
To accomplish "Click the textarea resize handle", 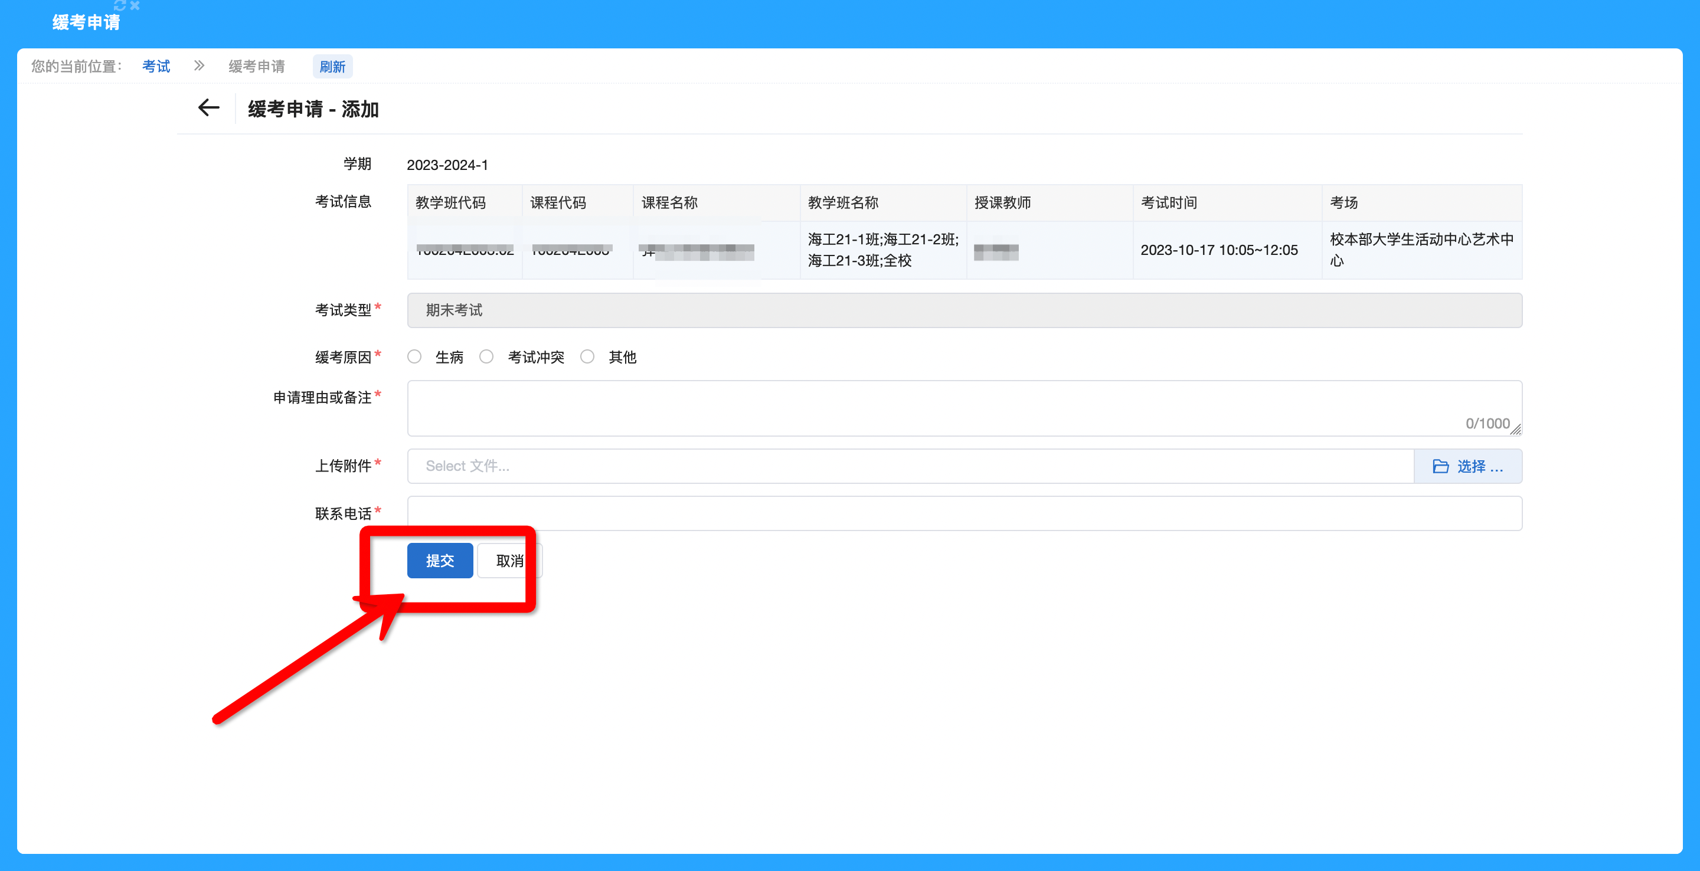I will pyautogui.click(x=1515, y=430).
